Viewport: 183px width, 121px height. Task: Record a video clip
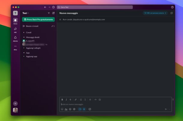pyautogui.click(x=80, y=109)
